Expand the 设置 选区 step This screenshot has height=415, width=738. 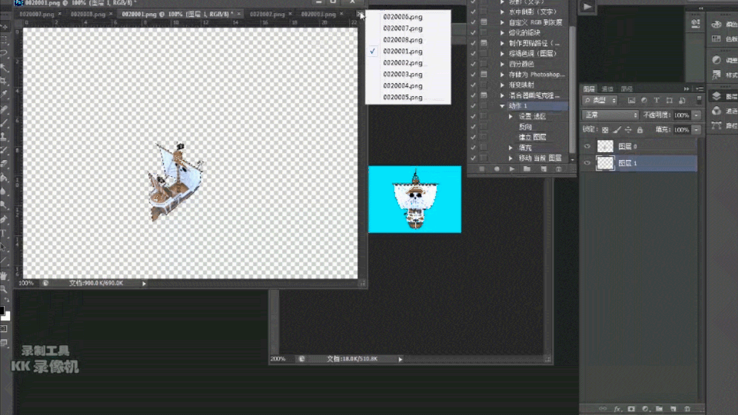point(510,116)
